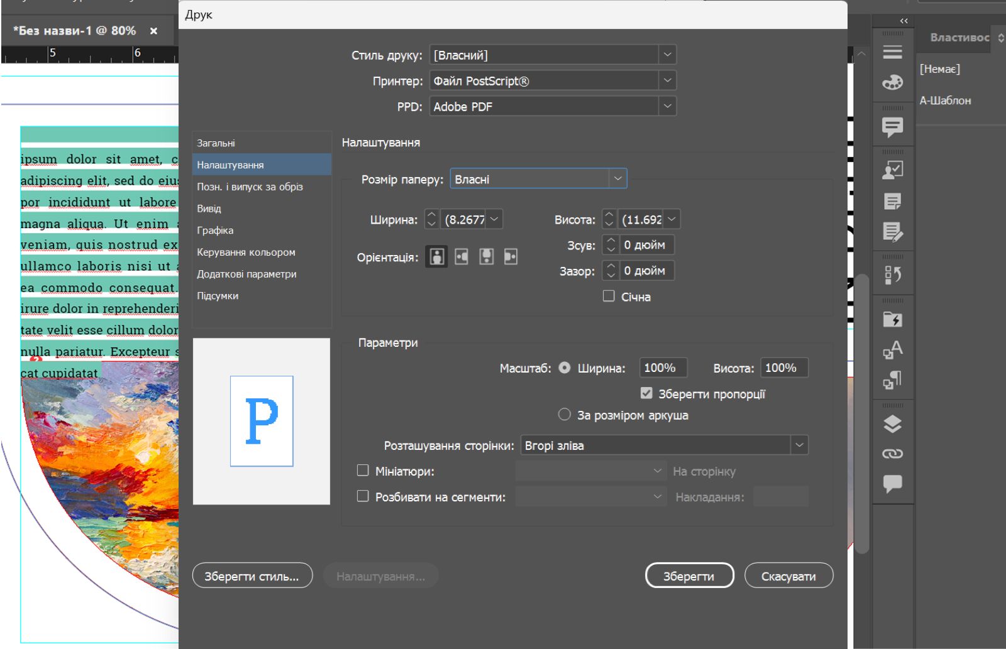Image resolution: width=1006 pixels, height=649 pixels.
Task: Select reverse portrait orientation icon
Action: (x=486, y=256)
